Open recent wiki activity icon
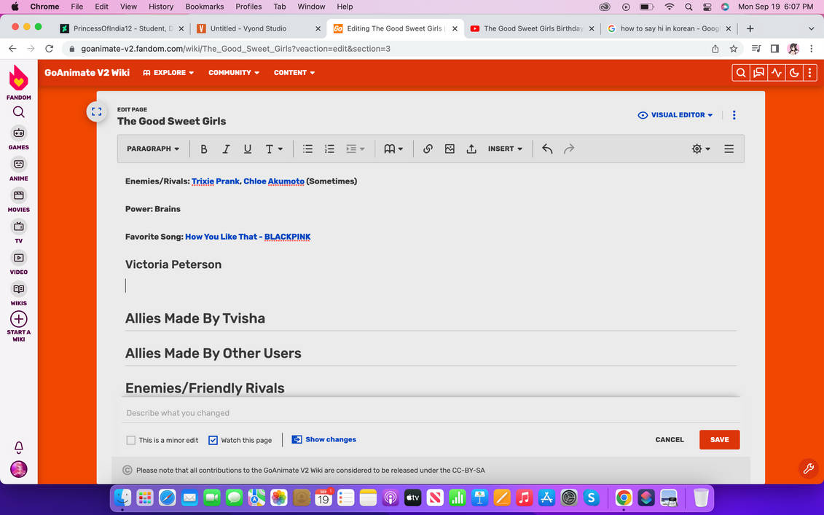 click(x=777, y=73)
